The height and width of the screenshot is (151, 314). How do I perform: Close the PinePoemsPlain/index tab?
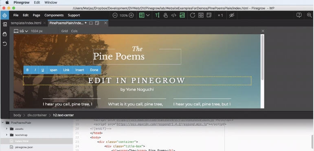pyautogui.click(x=105, y=23)
